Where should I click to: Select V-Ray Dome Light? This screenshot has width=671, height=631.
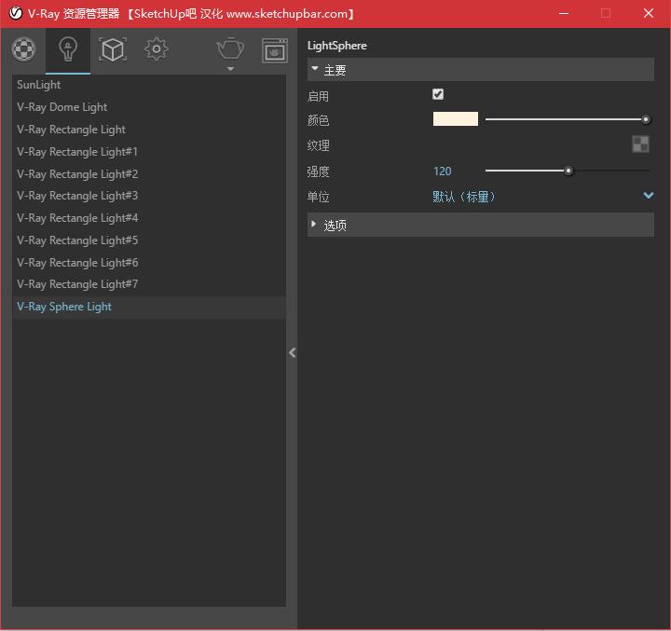point(149,107)
